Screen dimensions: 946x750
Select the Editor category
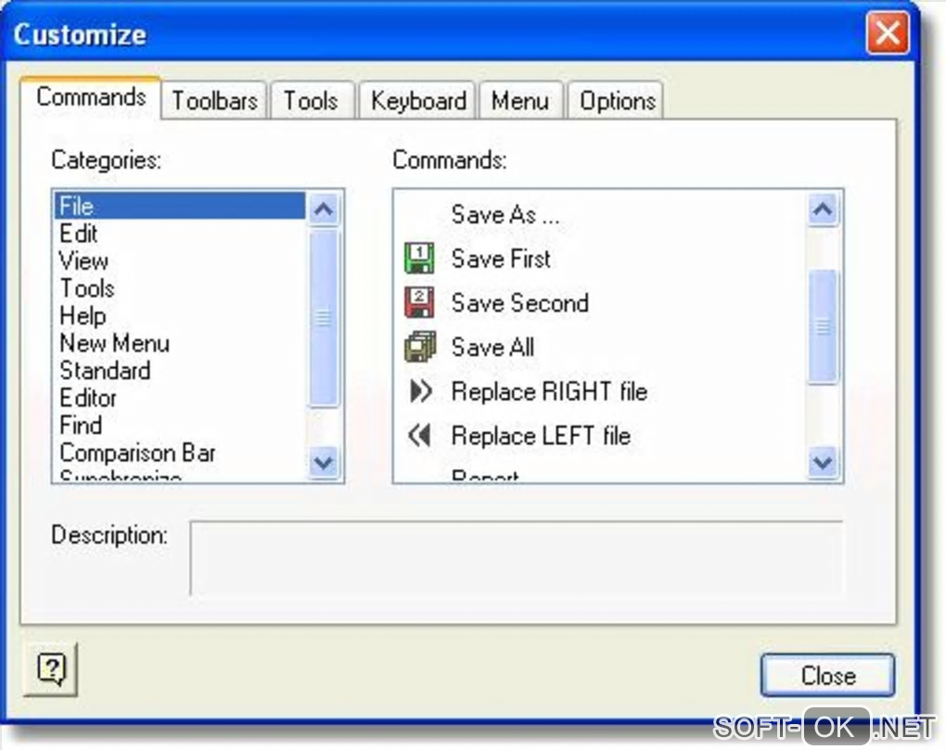(88, 399)
